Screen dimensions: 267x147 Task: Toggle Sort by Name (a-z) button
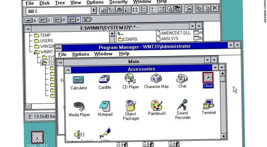(154, 9)
